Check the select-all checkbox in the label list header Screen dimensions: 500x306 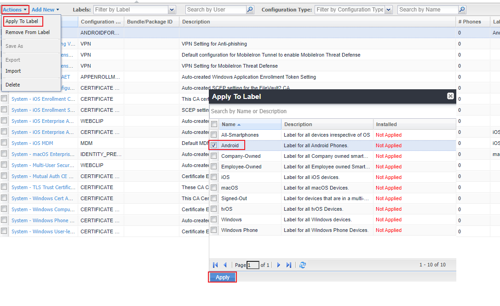point(214,124)
